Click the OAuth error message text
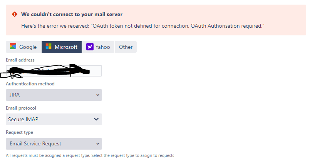The width and height of the screenshot is (315, 160). [x=143, y=26]
